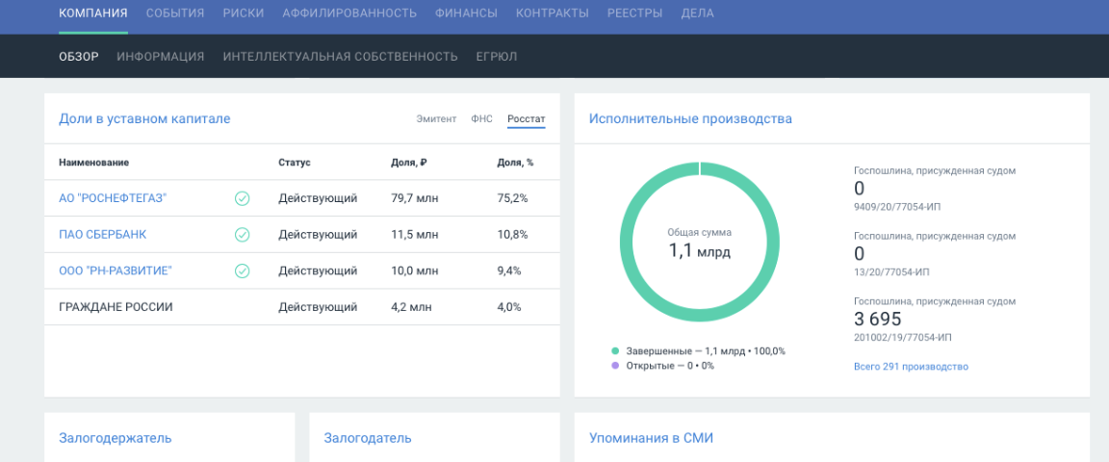Switch to the СОБЫТИЯ tab
The height and width of the screenshot is (462, 1109).
175,13
